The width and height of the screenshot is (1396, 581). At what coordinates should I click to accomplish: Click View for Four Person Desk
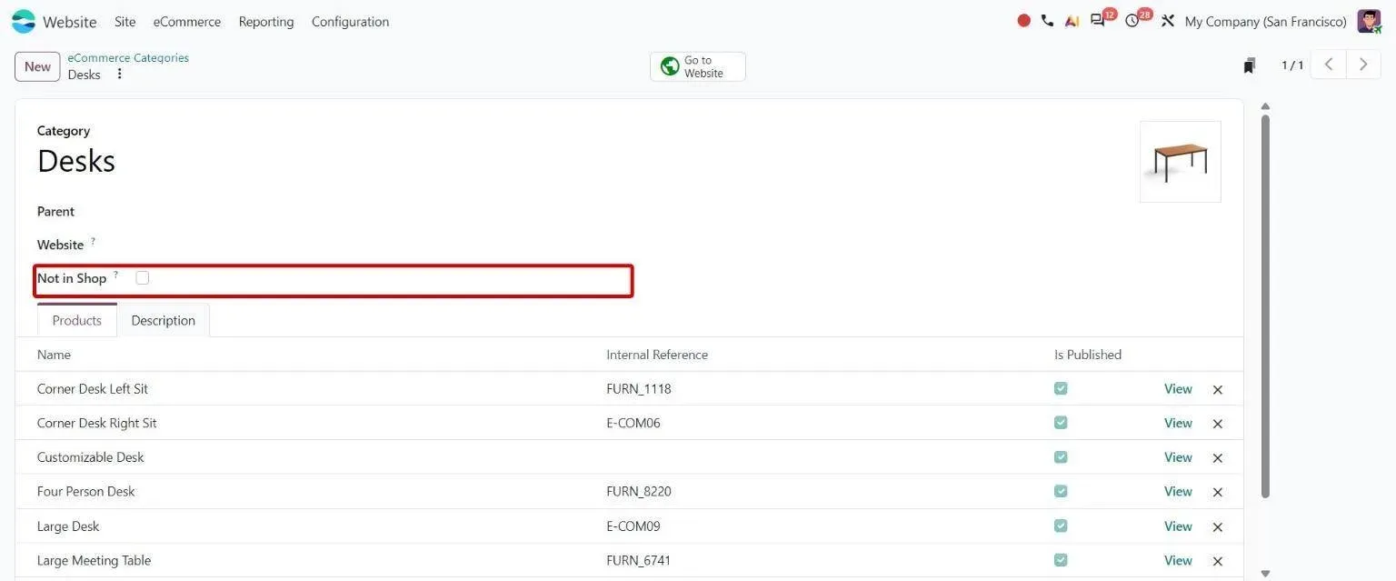1178,492
